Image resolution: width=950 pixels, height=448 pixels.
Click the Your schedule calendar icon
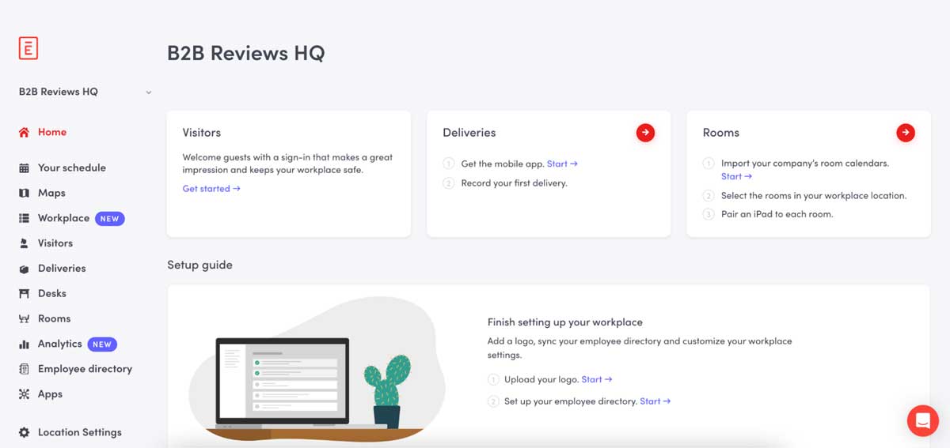pos(24,168)
